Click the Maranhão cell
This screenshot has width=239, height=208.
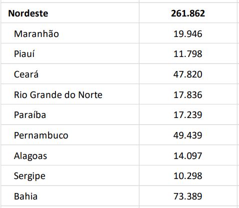pos(70,33)
